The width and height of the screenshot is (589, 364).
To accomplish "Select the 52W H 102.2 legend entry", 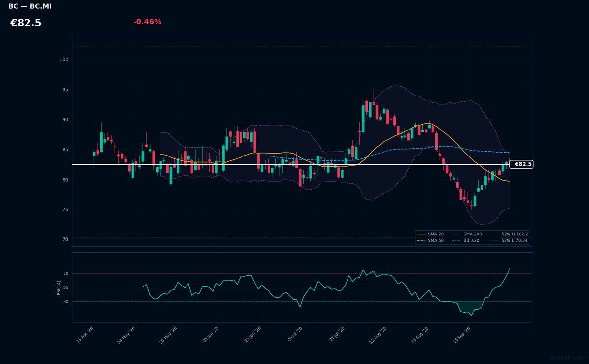I will click(509, 234).
